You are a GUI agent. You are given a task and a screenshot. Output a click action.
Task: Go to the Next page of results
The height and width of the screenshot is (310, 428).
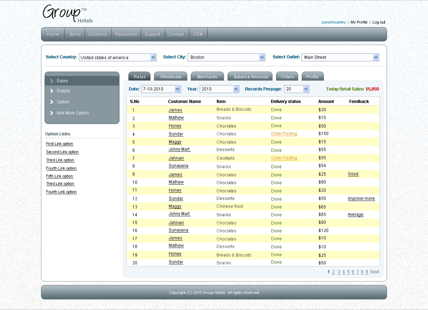pyautogui.click(x=374, y=272)
